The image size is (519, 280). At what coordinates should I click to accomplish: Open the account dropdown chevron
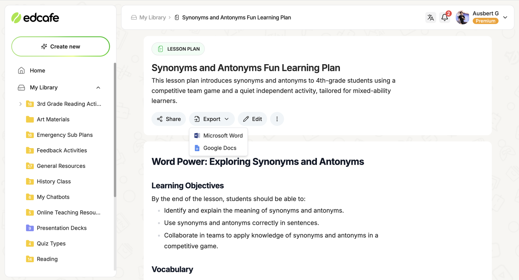[x=505, y=17]
